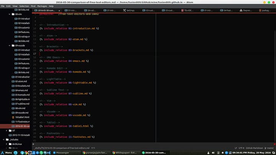Open 08-vim.md file in the tree

pyautogui.click(x=20, y=108)
